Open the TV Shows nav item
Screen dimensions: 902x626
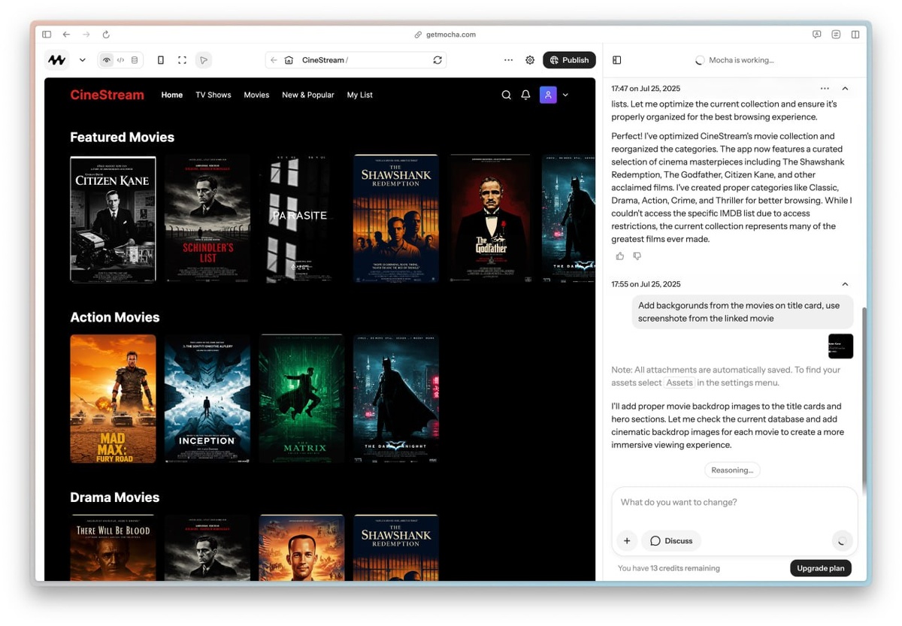(213, 95)
